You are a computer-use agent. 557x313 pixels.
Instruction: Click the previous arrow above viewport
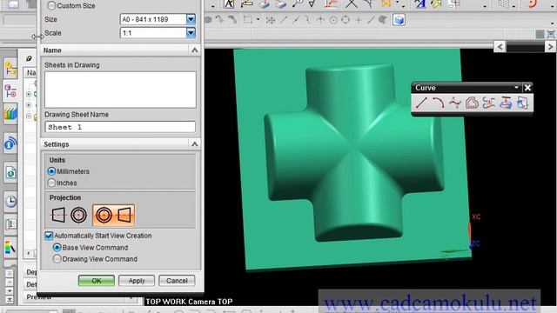500,46
